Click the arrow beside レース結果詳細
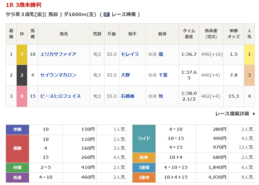Image resolution: width=259 pixels, height=185 pixels. click(x=254, y=114)
